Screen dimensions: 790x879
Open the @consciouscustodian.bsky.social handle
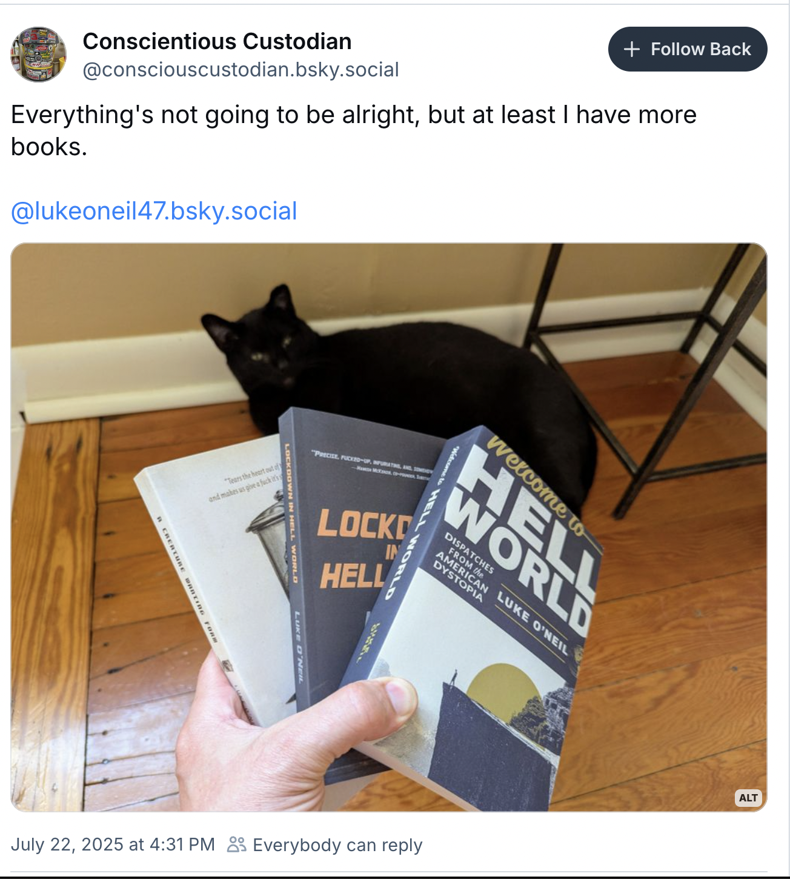coord(241,70)
